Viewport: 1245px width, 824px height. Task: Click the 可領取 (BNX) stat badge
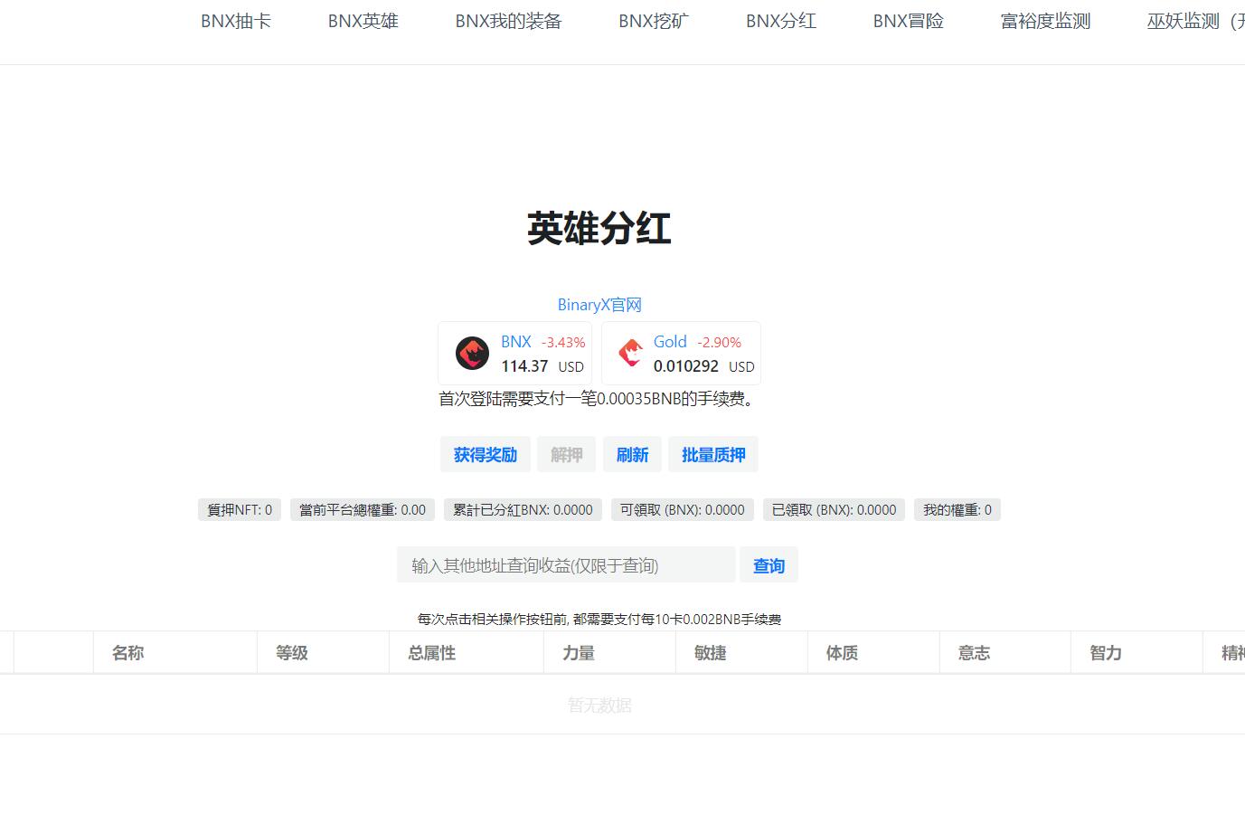point(682,509)
